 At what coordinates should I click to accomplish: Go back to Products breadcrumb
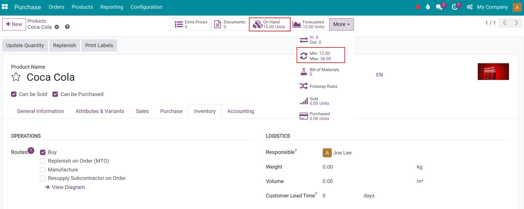[37, 21]
